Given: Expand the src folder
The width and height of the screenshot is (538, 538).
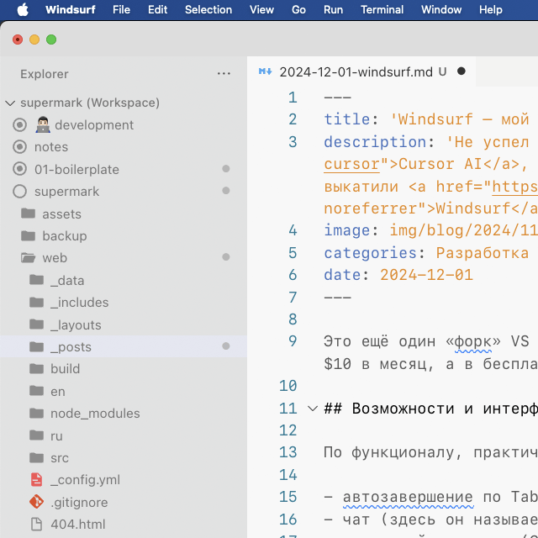Looking at the screenshot, I should pyautogui.click(x=124, y=457).
